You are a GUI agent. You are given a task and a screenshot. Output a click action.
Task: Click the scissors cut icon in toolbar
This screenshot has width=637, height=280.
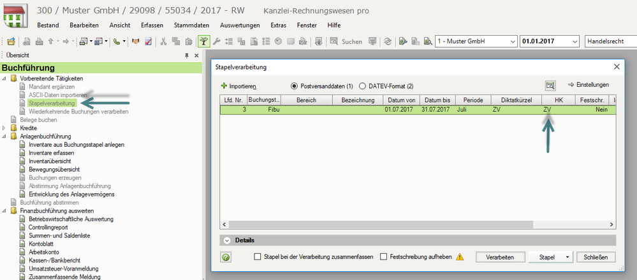pos(164,42)
